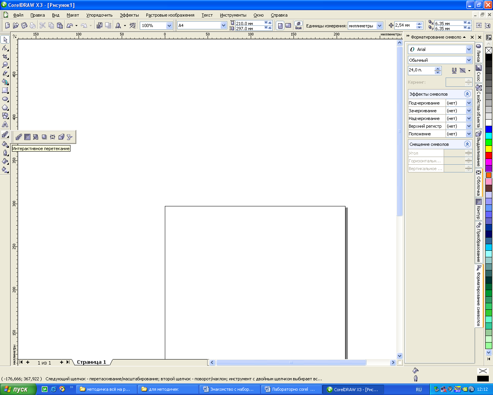
Task: Open font style dropdown (Обычный)
Action: (x=469, y=60)
